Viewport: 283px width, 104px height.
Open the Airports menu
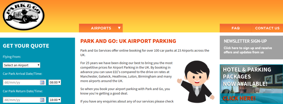(101, 28)
